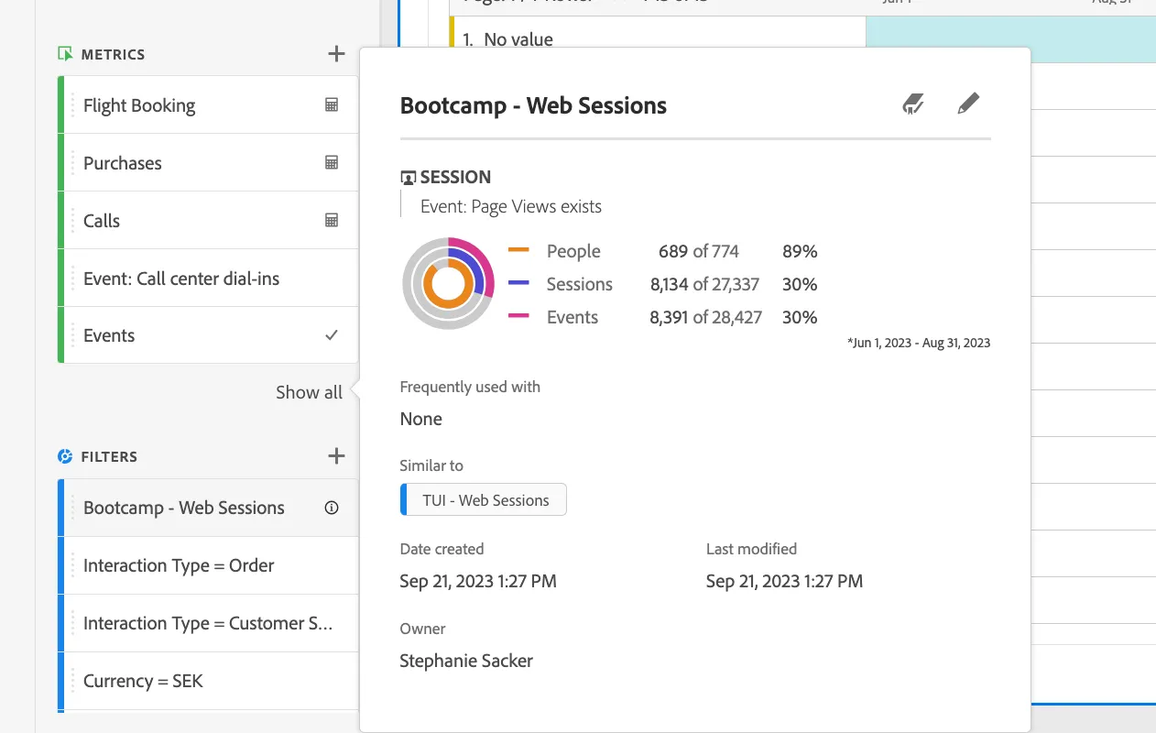This screenshot has height=733, width=1156.
Task: Click the tag icon in the popup header
Action: coord(912,104)
